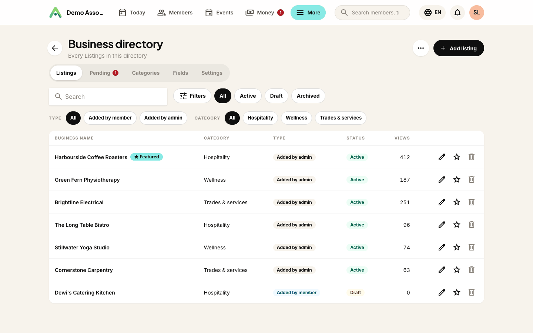Screen dimensions: 533x333
Task: Filter category to Trades & services
Action: (341, 118)
